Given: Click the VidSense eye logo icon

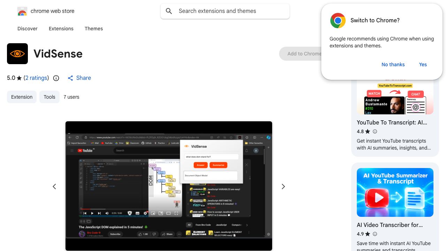Looking at the screenshot, I should coord(17,54).
